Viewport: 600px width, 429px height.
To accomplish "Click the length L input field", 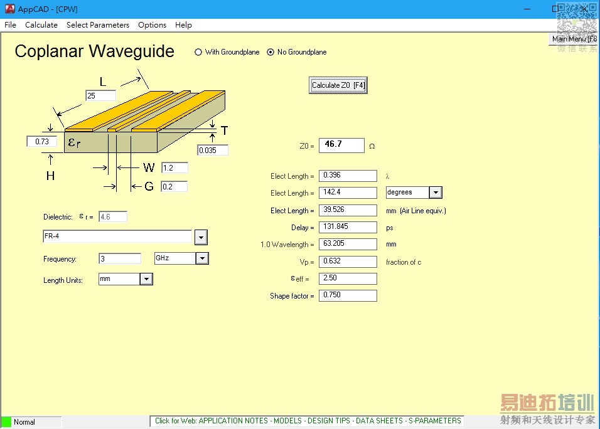I will (x=100, y=95).
